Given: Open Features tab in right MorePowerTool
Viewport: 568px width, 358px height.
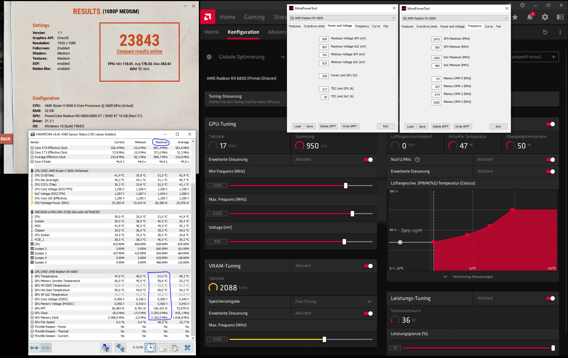Looking at the screenshot, I should tap(407, 26).
